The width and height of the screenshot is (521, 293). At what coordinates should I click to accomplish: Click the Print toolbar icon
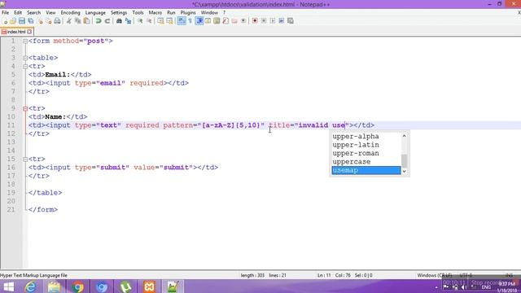[x=57, y=21]
